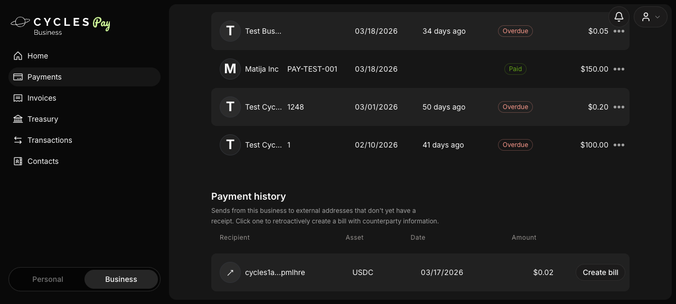Click the Asset column header

tap(355, 238)
